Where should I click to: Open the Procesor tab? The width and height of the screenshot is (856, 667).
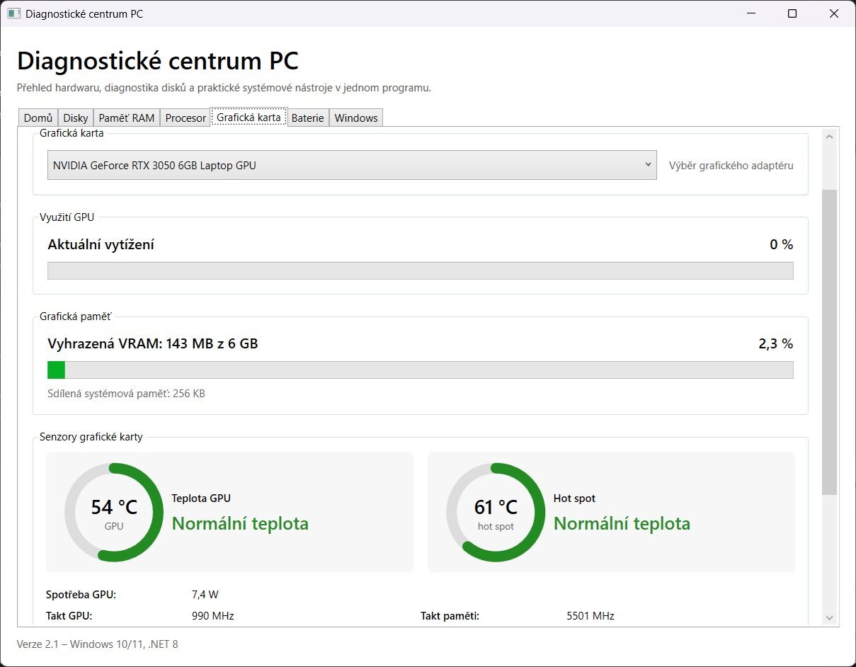click(186, 118)
